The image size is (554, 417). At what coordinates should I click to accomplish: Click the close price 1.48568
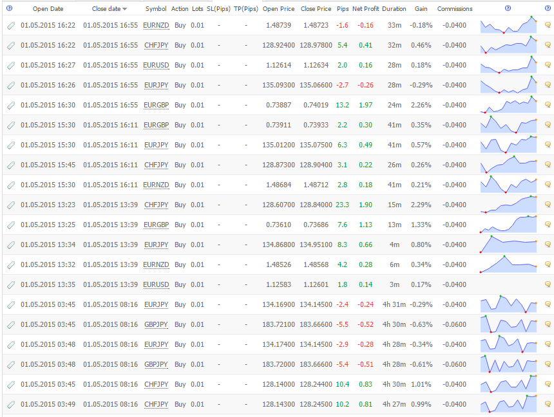point(316,265)
